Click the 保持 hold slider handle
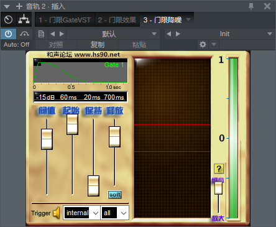This screenshot has width=276, height=227. 93,186
